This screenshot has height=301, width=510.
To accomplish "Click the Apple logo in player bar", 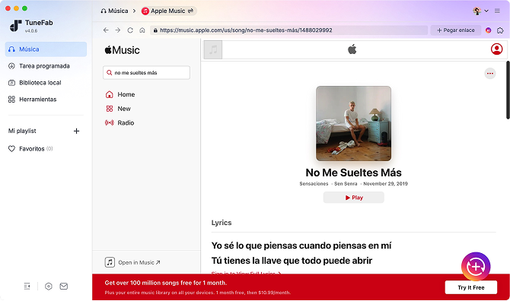I will (x=352, y=49).
